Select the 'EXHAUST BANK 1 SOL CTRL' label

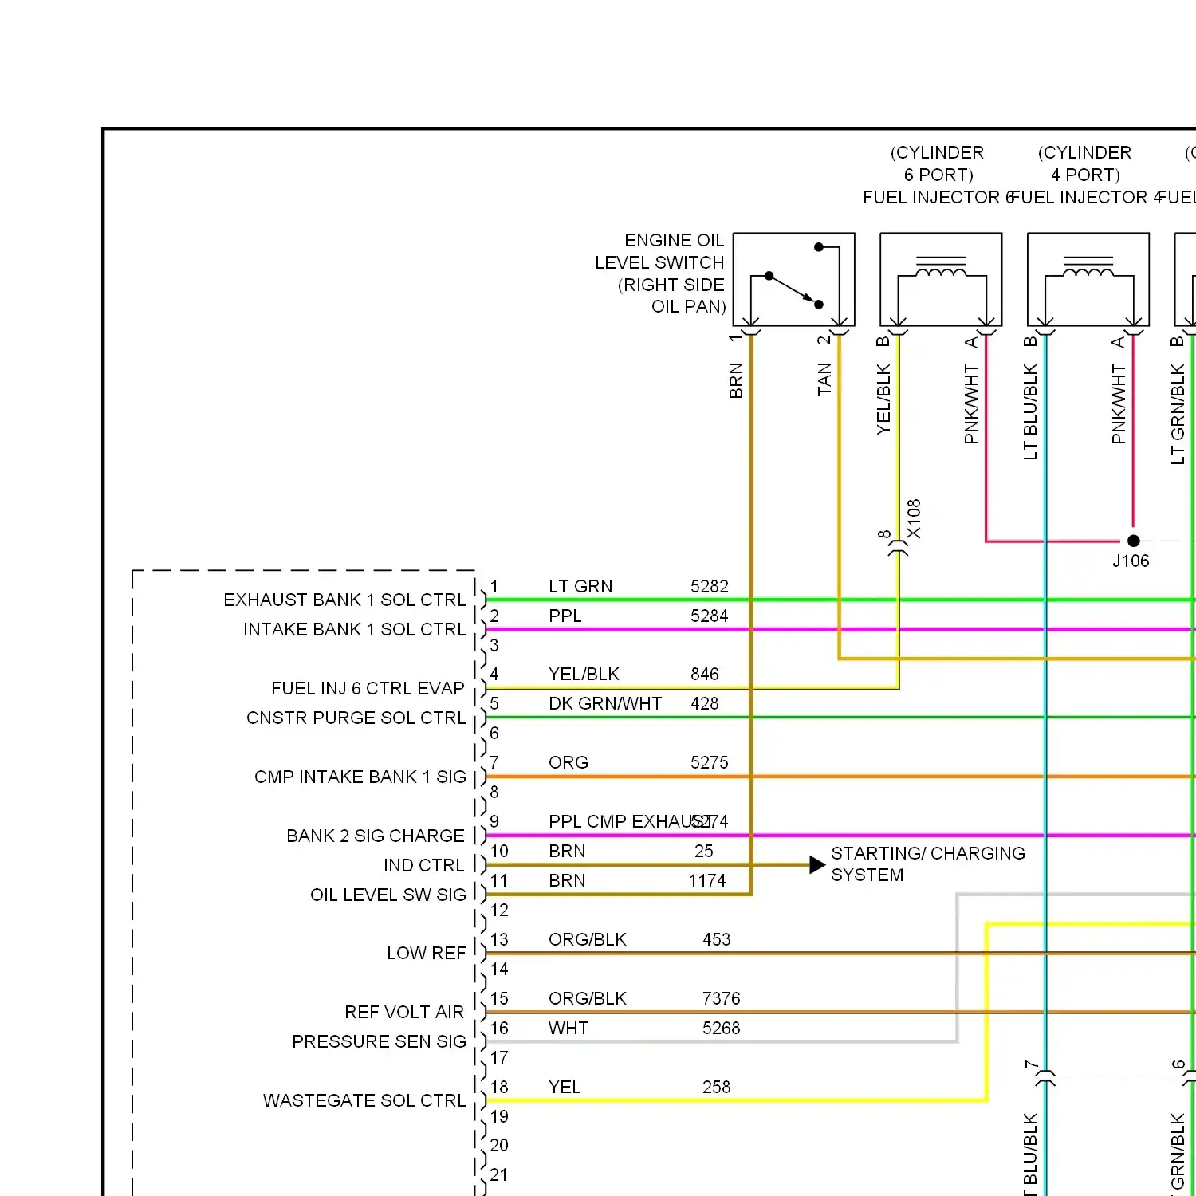click(x=344, y=600)
